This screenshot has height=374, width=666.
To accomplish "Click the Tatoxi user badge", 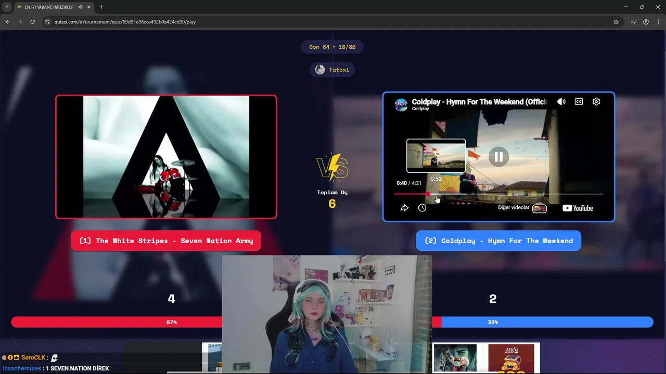I will point(332,70).
